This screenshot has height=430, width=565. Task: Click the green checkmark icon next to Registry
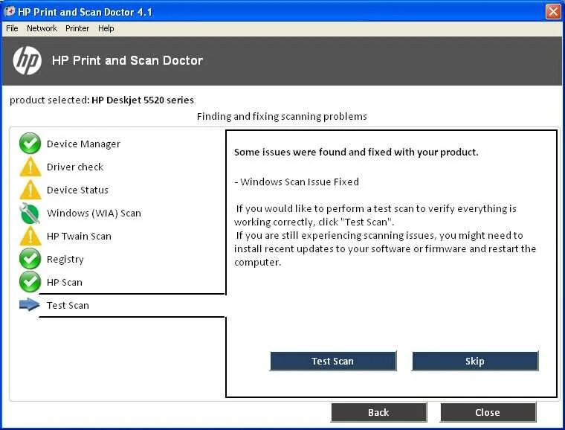(x=30, y=258)
